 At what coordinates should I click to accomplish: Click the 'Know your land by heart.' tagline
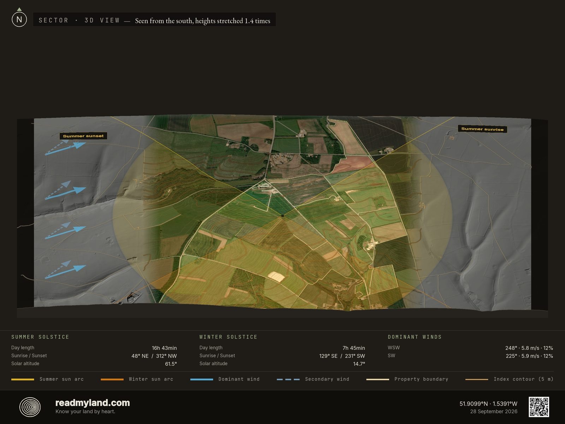point(85,411)
